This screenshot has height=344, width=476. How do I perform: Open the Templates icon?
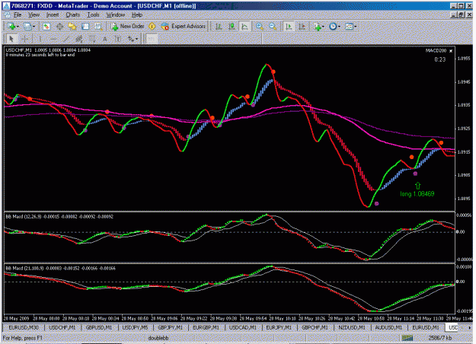(x=349, y=27)
